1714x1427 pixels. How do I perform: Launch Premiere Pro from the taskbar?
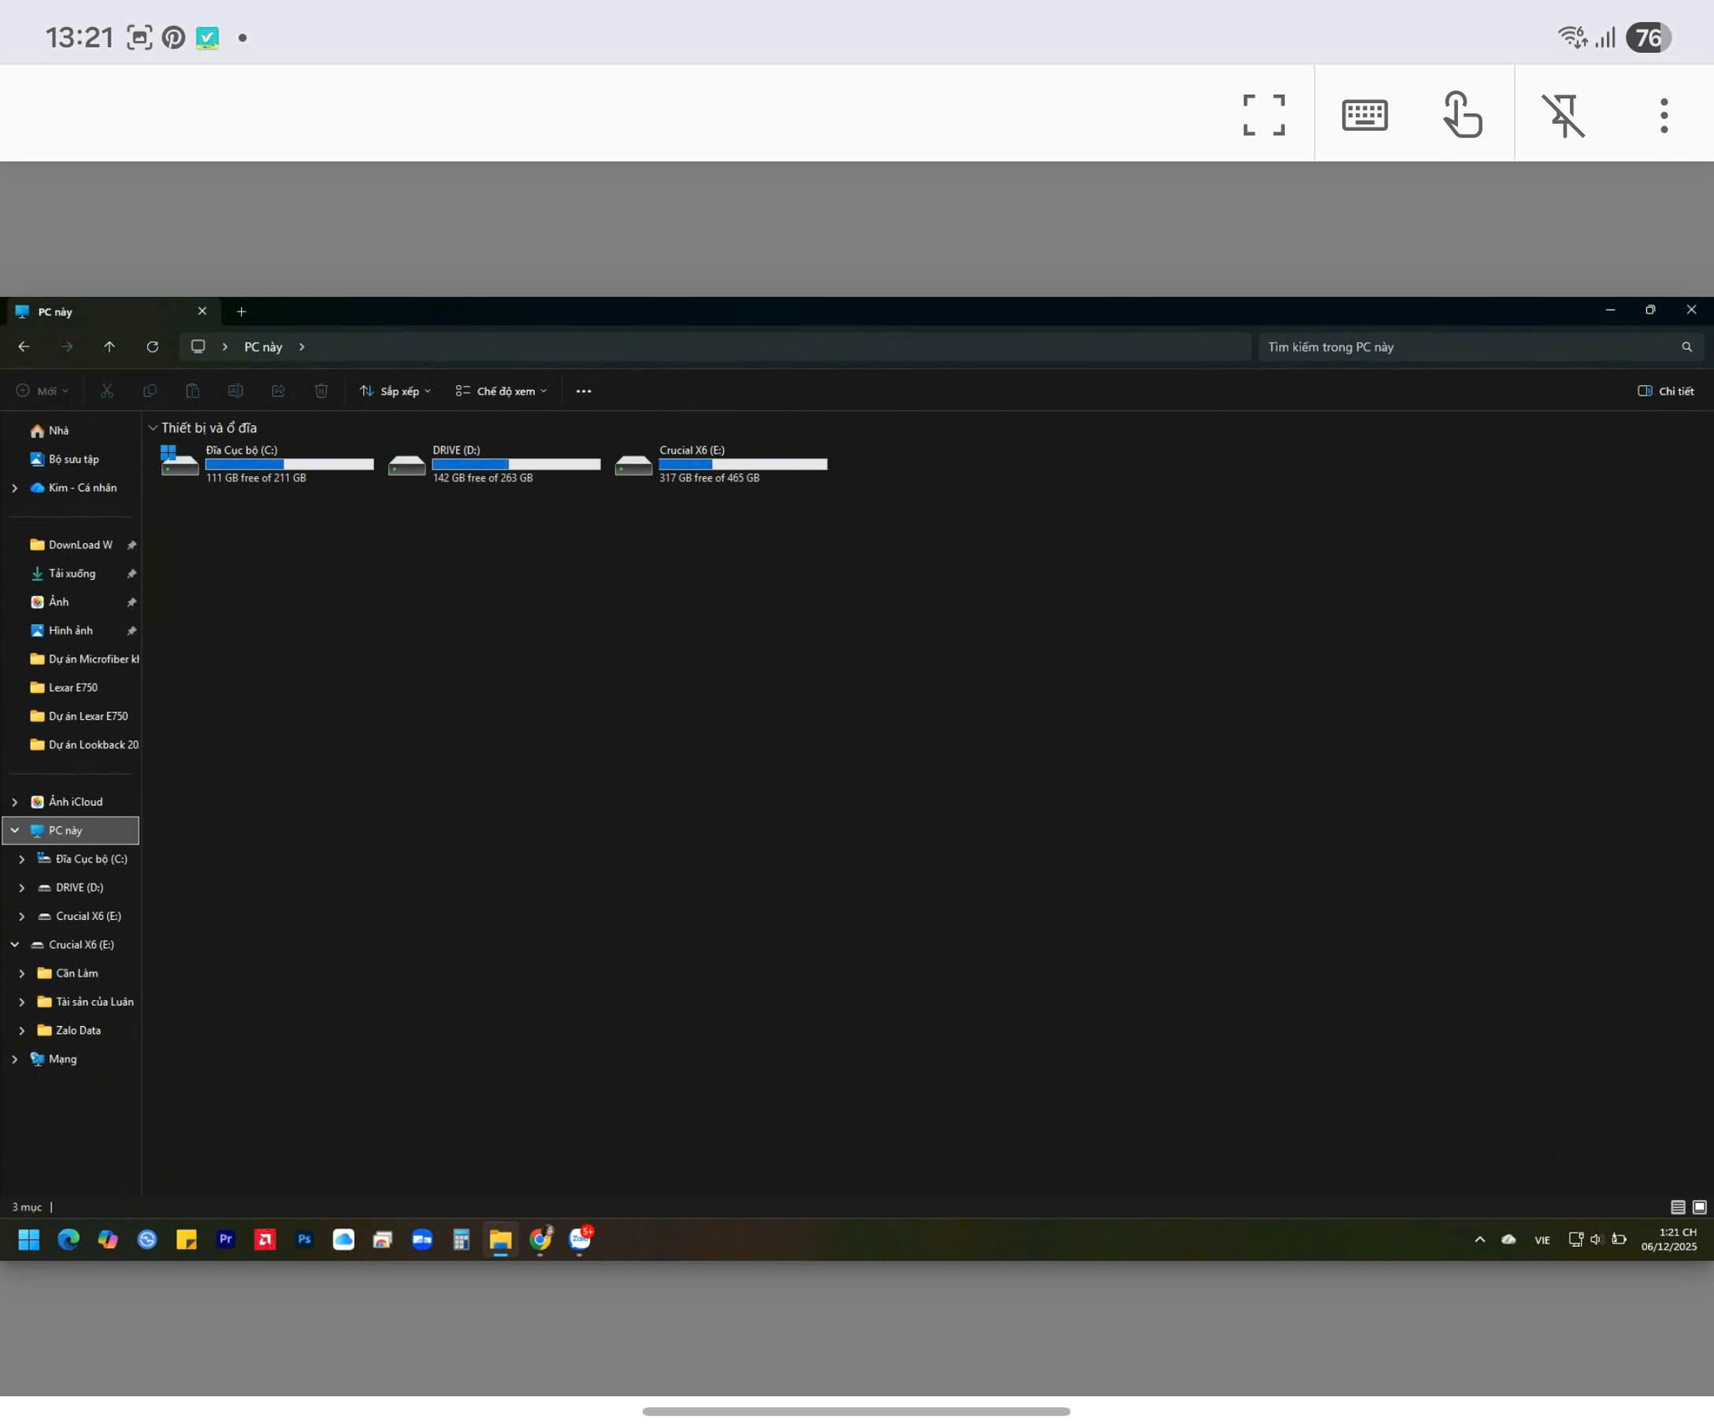click(x=226, y=1240)
